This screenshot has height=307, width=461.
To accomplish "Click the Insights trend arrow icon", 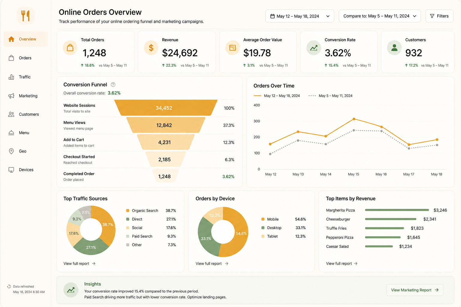I will pyautogui.click(x=71, y=290).
